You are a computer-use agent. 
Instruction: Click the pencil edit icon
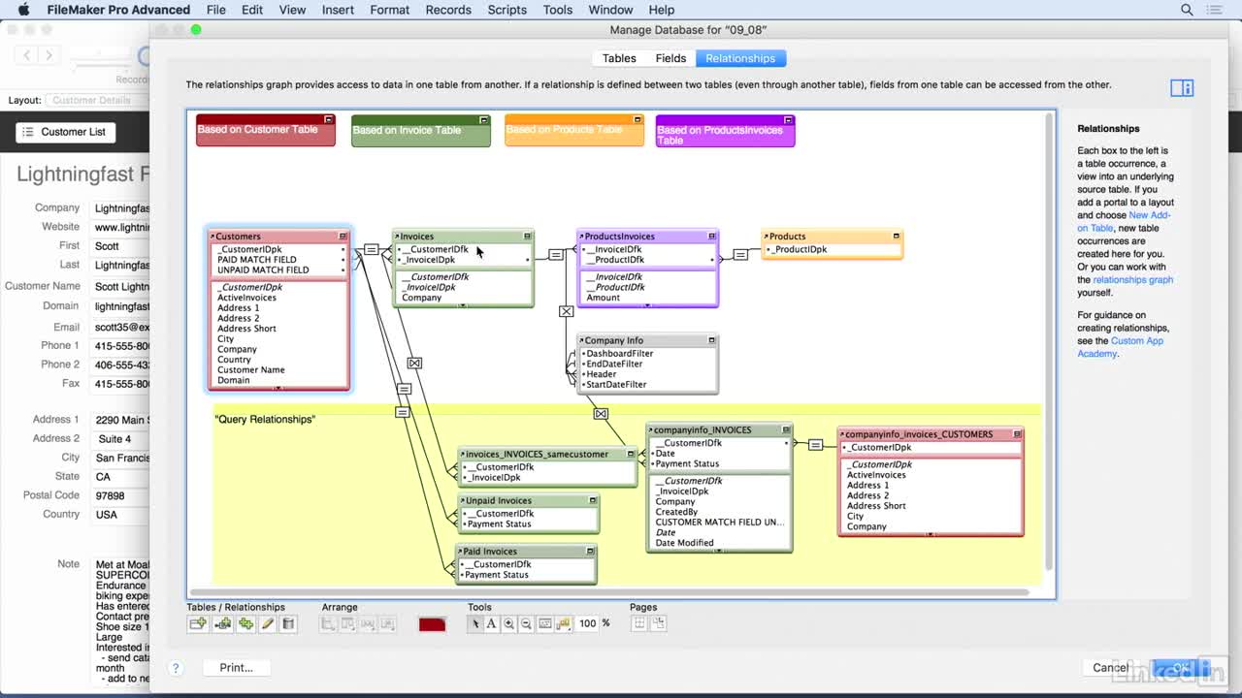(x=268, y=624)
